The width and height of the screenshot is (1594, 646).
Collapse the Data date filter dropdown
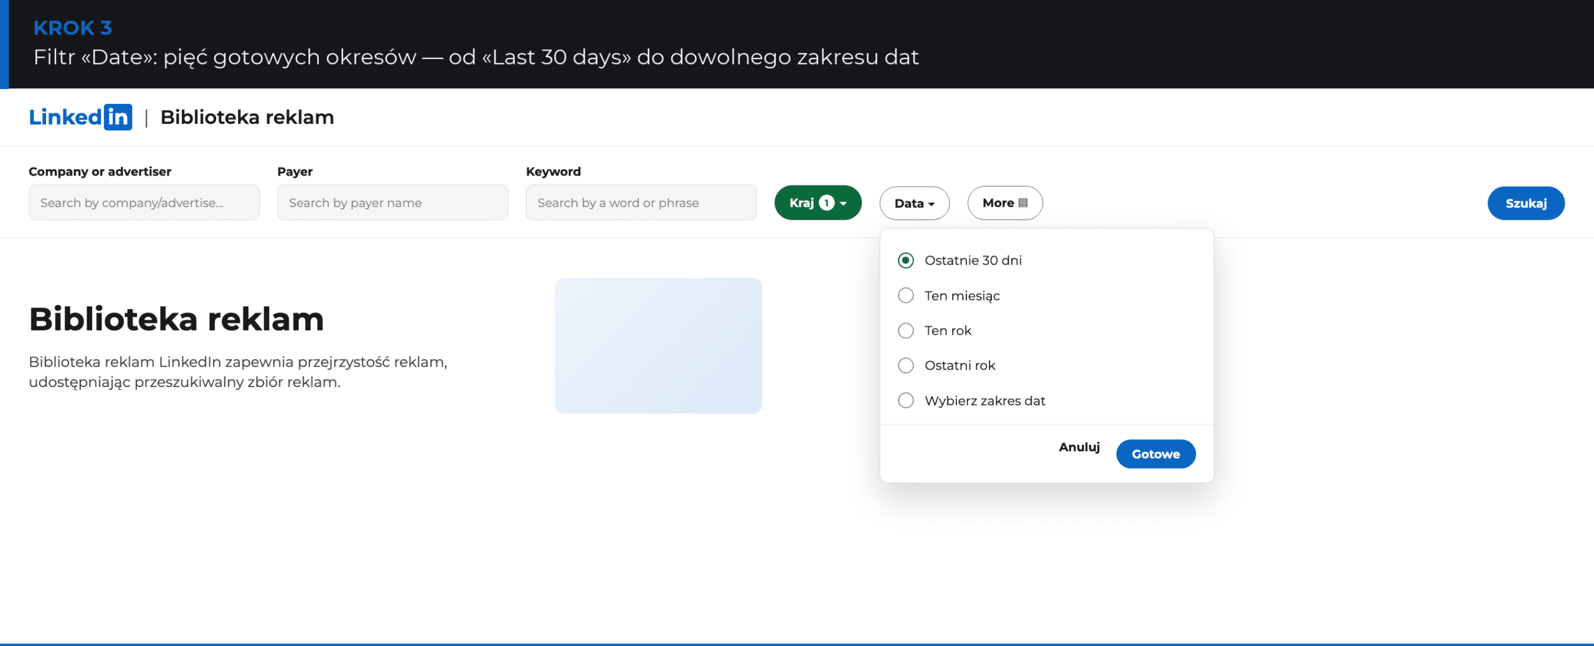pos(914,203)
